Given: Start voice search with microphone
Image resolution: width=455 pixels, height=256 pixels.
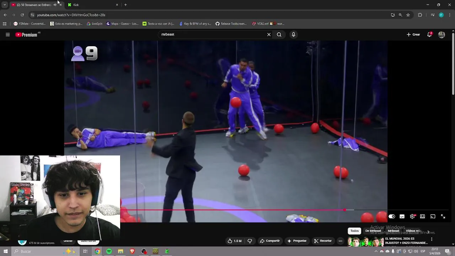Looking at the screenshot, I should coord(293,34).
